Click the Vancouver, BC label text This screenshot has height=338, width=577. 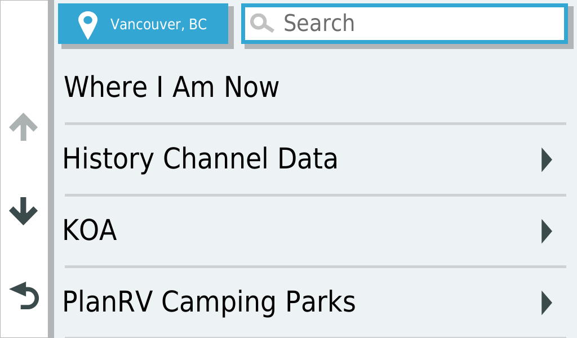pos(158,25)
